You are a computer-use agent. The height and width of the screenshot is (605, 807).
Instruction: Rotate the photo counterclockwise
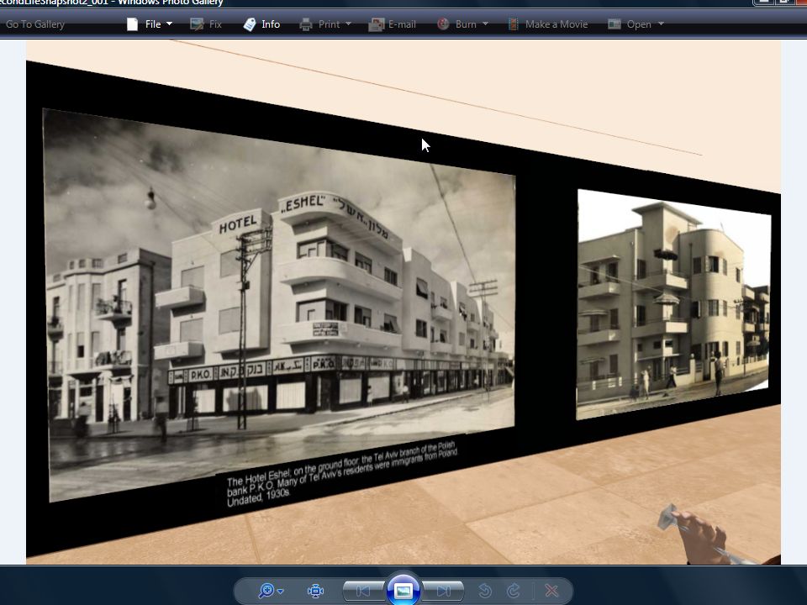click(485, 591)
